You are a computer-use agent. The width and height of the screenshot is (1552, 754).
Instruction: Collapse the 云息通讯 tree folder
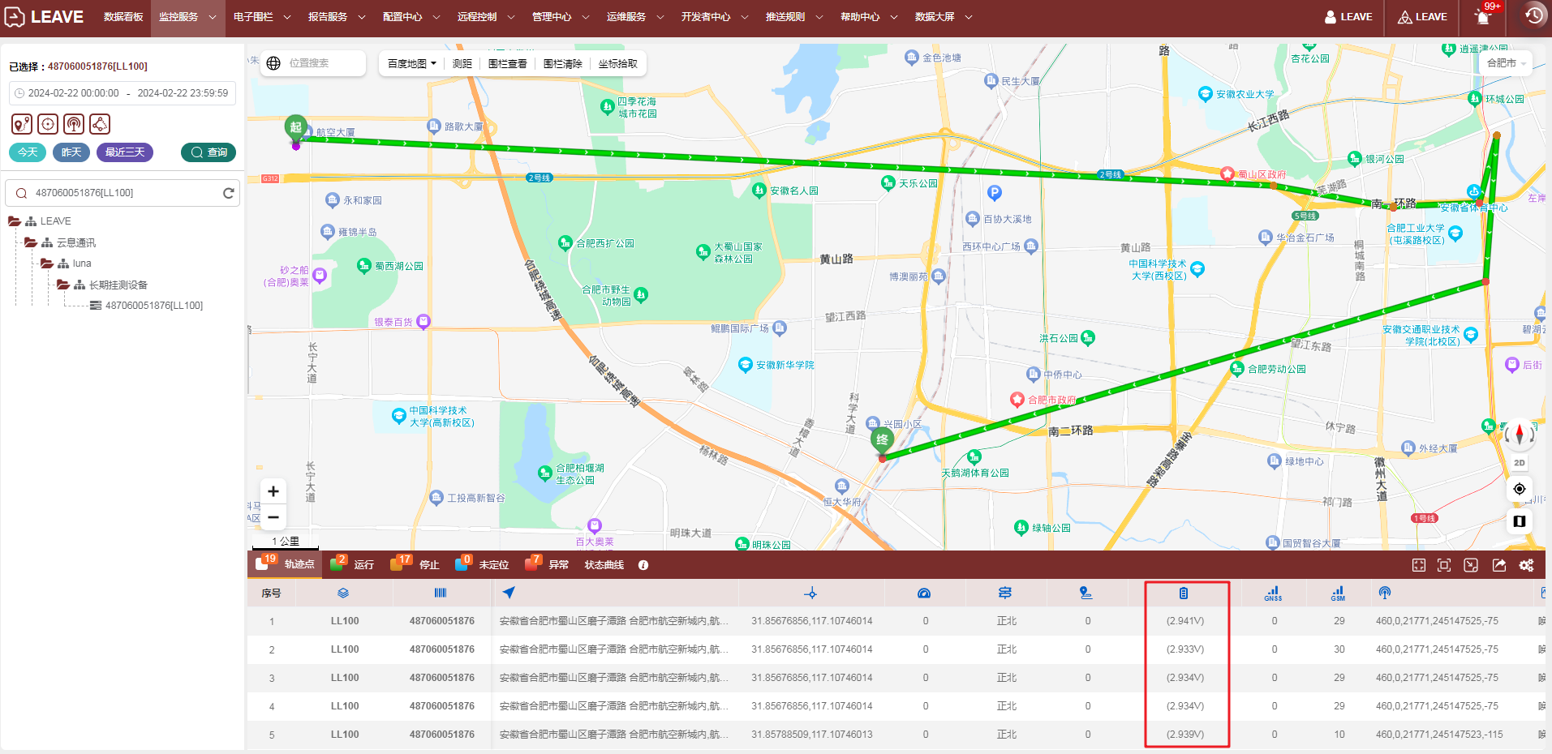pos(31,242)
